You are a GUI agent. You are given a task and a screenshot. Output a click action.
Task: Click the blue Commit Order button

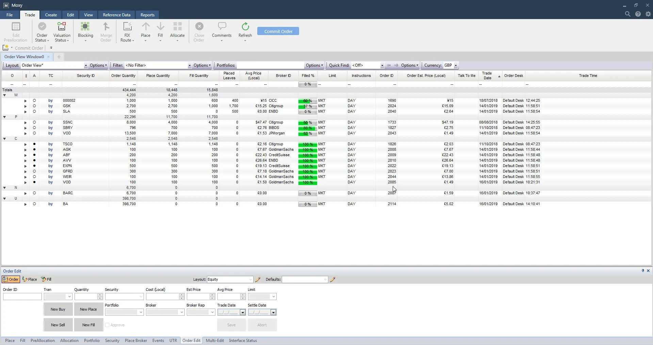coord(278,31)
